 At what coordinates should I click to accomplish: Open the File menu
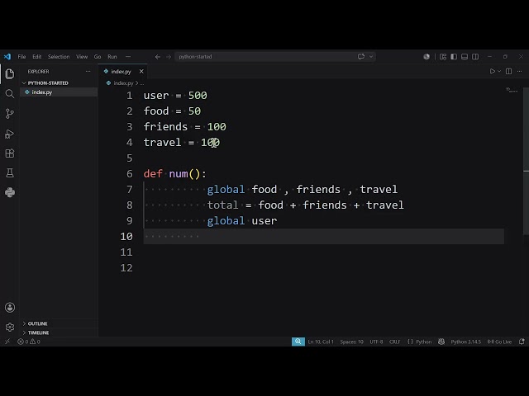[21, 57]
